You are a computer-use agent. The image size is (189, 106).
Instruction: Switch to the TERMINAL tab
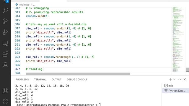coord(40,79)
